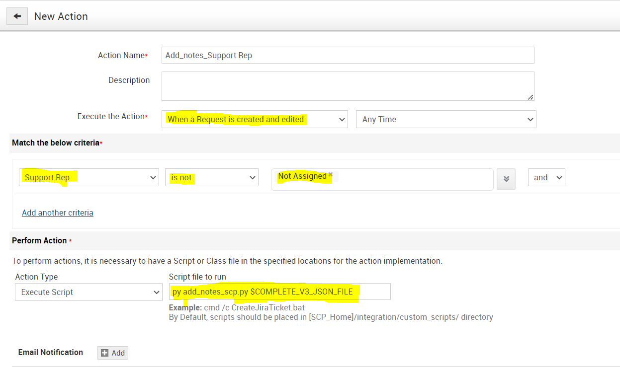Image resolution: width=620 pixels, height=367 pixels.
Task: Click the New Action page title
Action: 61,16
